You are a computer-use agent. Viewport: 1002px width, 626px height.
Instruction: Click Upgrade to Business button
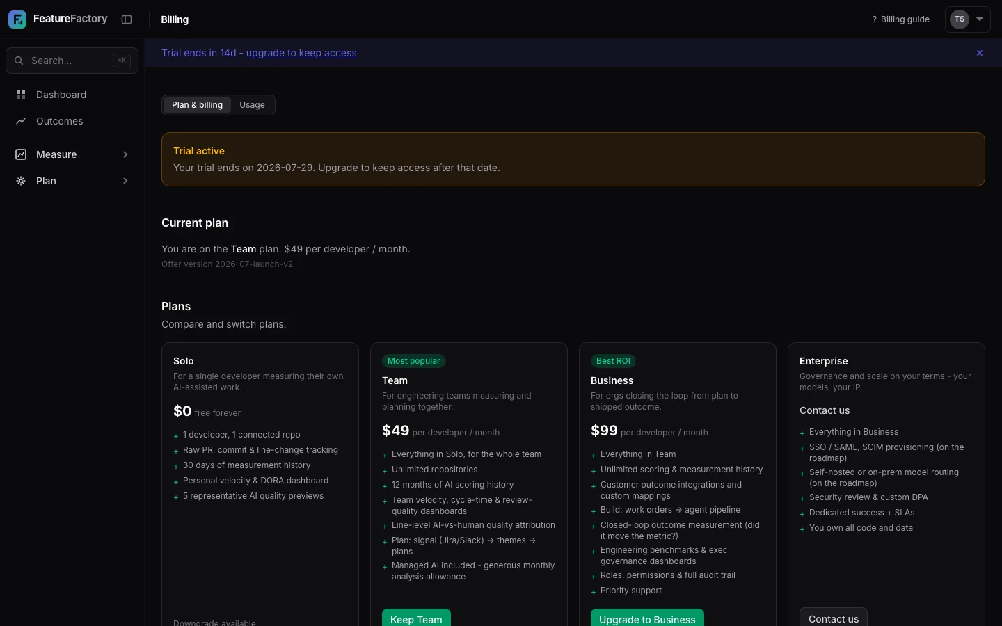(647, 618)
